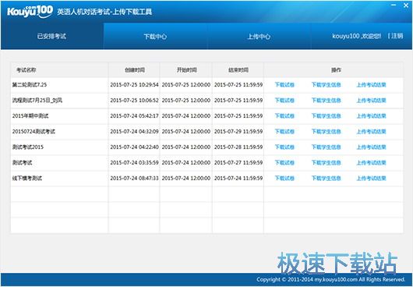Open the 下载中心 tab
The image size is (413, 287).
(x=155, y=37)
